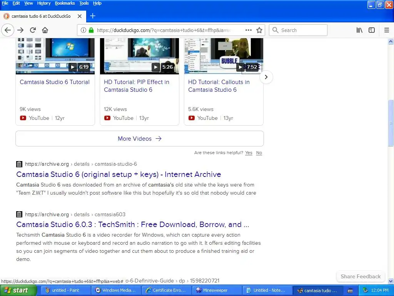Click the scrollbar up arrow
Image resolution: width=394 pixels, height=296 pixels.
[391, 41]
